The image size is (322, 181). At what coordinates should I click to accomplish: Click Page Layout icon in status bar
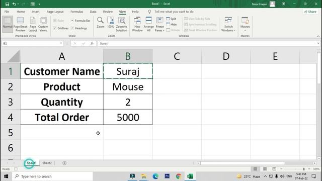(265, 169)
